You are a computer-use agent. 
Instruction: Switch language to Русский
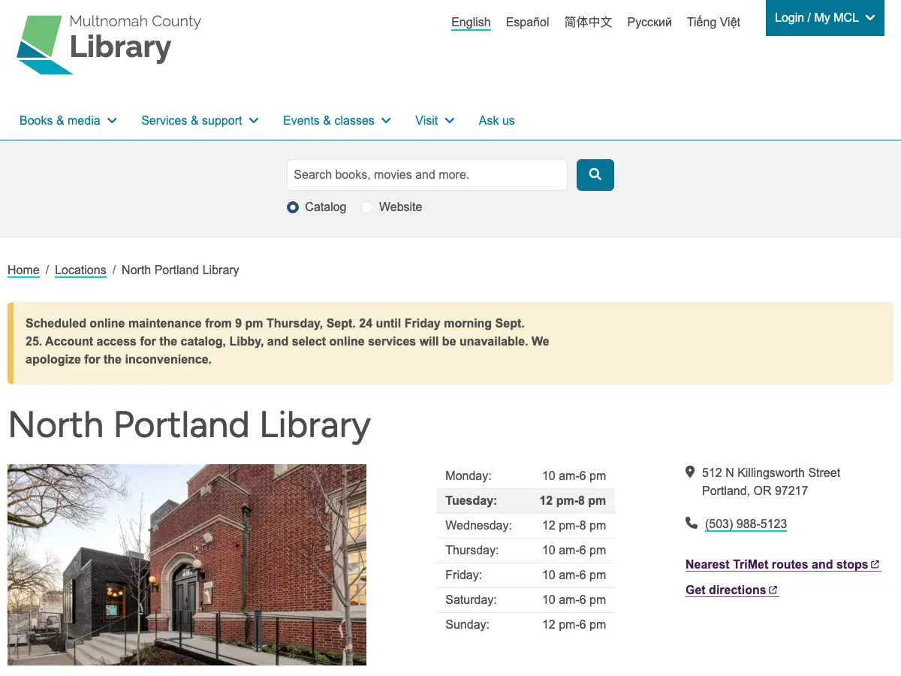click(649, 22)
